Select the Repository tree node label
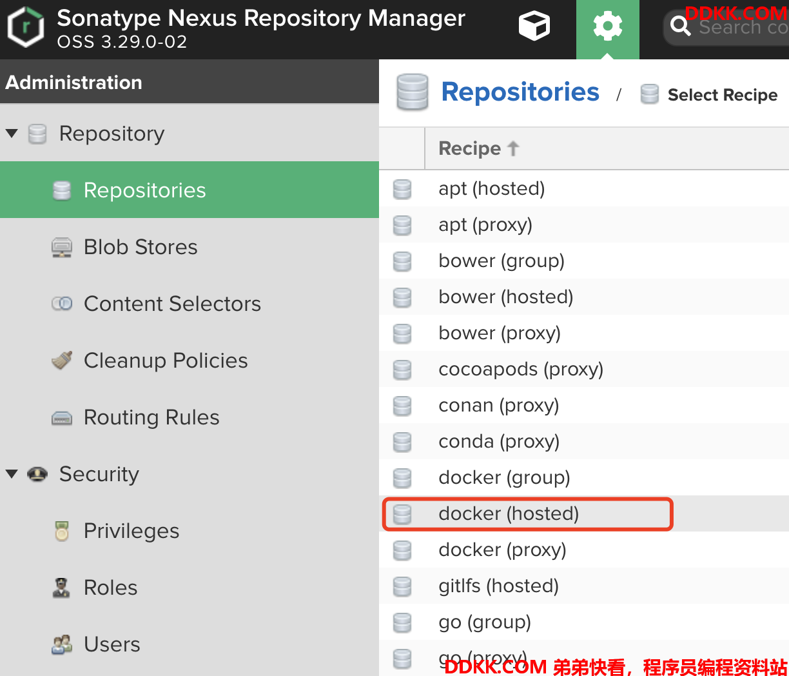 tap(112, 134)
